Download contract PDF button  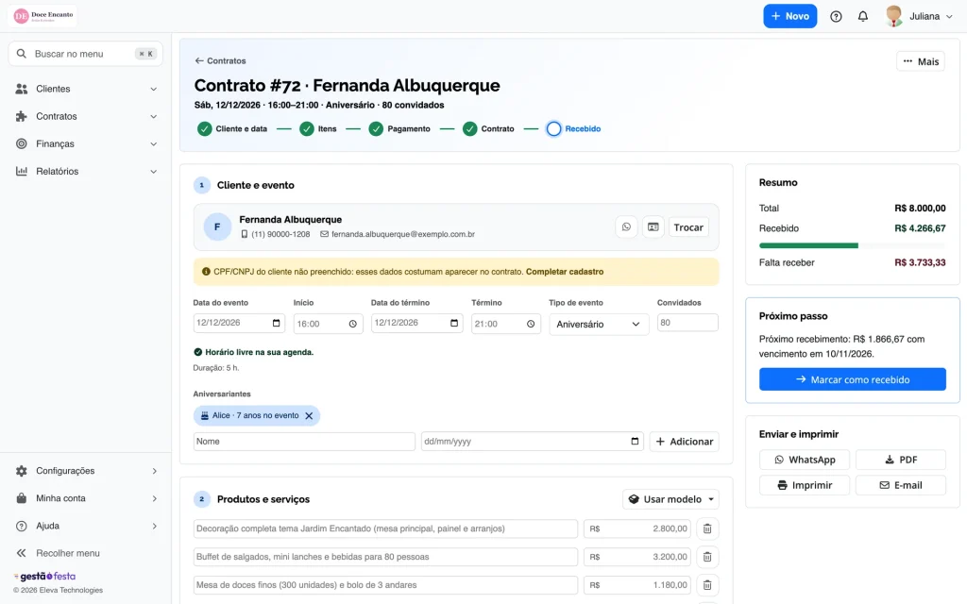[x=900, y=460]
